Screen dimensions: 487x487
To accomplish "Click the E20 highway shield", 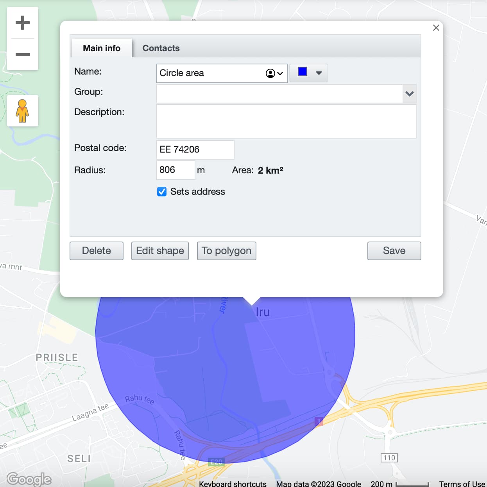I will (x=216, y=462).
